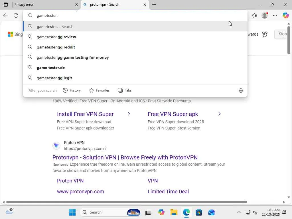Viewport: 292px width, 219px height.
Task: Open the notification bell in system tray
Action: pos(284,212)
